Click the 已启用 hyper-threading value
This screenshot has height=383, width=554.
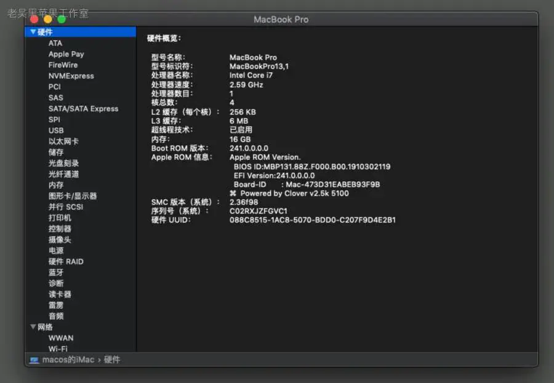(241, 130)
